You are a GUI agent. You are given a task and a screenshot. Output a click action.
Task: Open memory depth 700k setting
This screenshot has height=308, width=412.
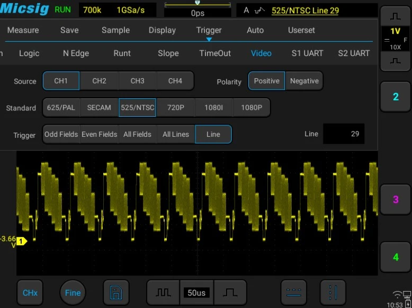pyautogui.click(x=92, y=10)
